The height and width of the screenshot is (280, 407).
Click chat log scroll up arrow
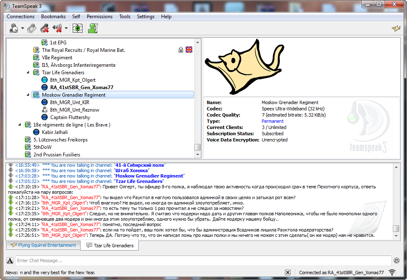pos(396,167)
